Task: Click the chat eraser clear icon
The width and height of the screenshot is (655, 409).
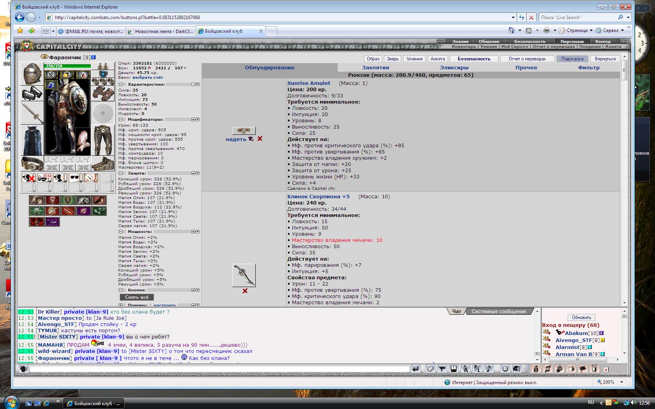Action: (x=430, y=369)
